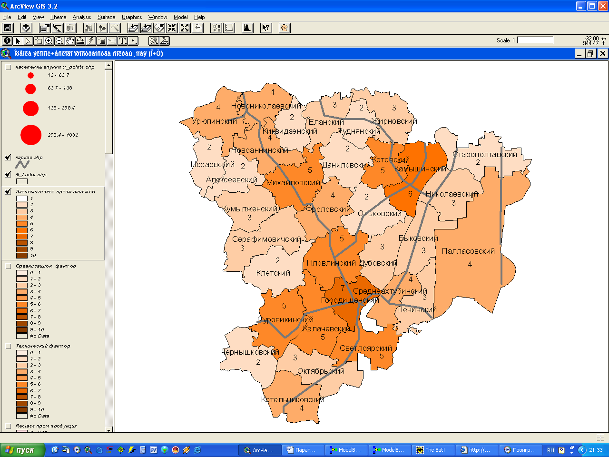Click the legend scrollbar down arrow
Viewport: 609px width, 457px height.
109,430
